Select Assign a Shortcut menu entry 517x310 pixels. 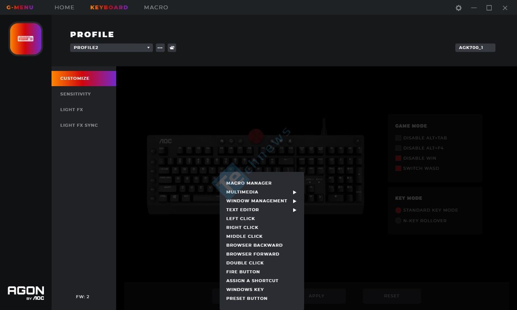coord(252,281)
